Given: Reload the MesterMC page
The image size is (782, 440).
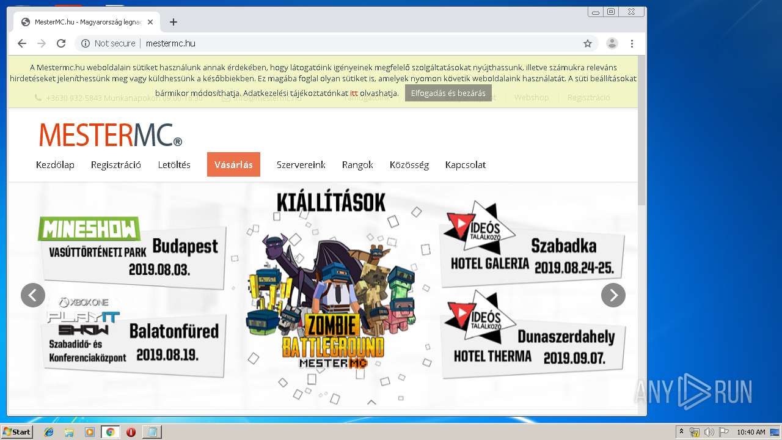Looking at the screenshot, I should point(61,43).
